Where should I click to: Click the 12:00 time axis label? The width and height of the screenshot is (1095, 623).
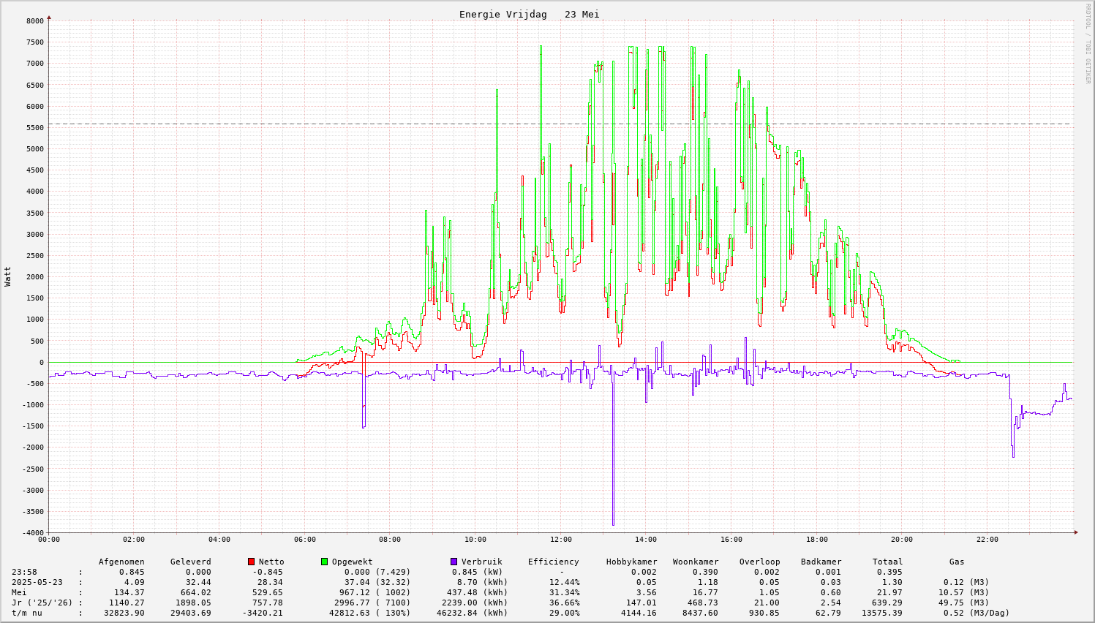(x=560, y=540)
